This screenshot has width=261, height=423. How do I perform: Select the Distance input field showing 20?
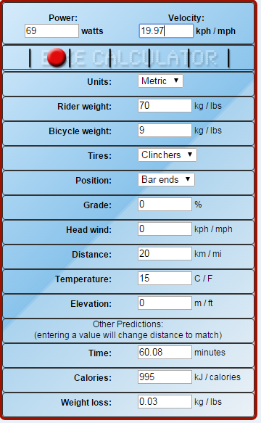[165, 254]
